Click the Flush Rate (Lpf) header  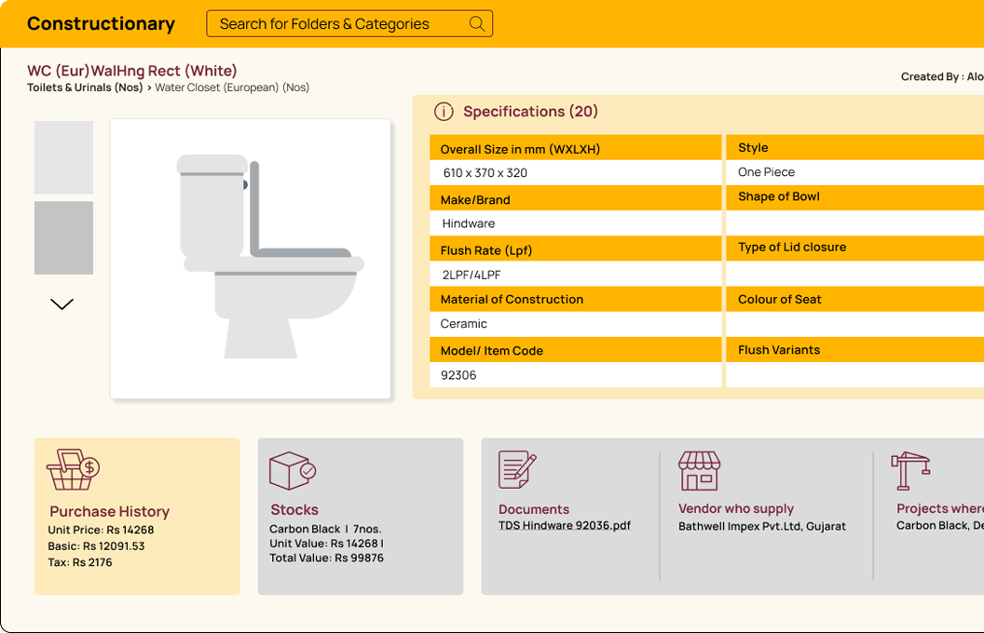576,250
